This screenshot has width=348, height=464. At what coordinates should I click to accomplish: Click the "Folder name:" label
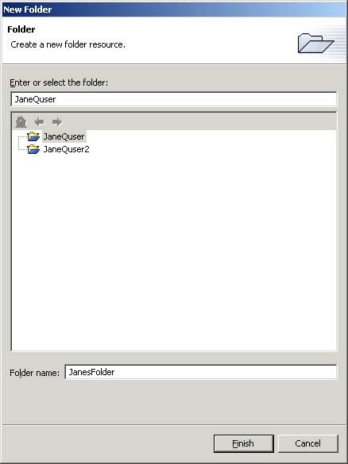[35, 373]
